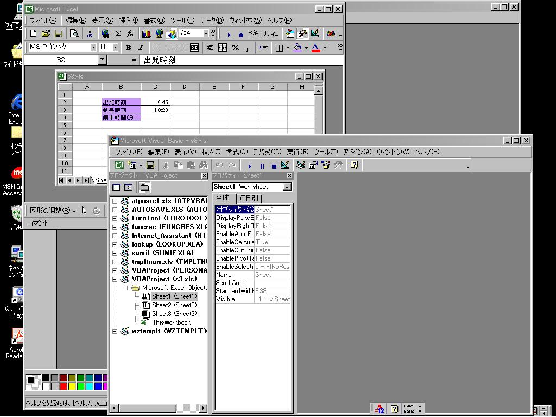Click View Code icon in Project panel
Screen dimensions: 556x417
[116, 187]
